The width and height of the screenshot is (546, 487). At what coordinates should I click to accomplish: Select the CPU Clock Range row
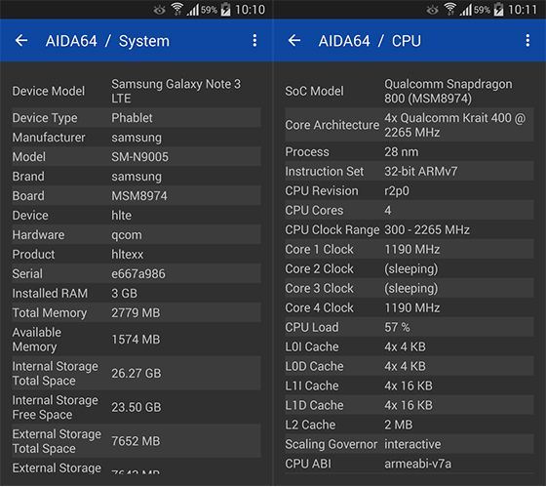[409, 230]
